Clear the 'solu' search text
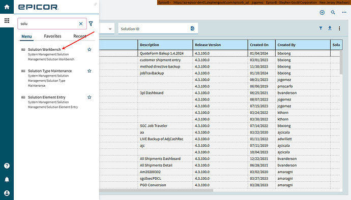Viewport: 351px width, 200px height. point(81,24)
